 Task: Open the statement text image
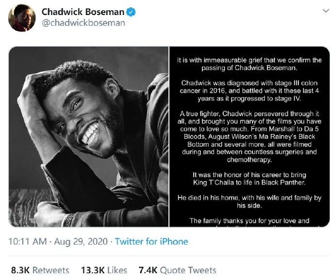250,136
